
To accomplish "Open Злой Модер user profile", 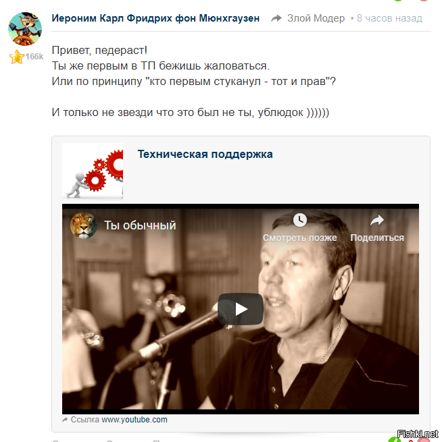I will coord(316,18).
